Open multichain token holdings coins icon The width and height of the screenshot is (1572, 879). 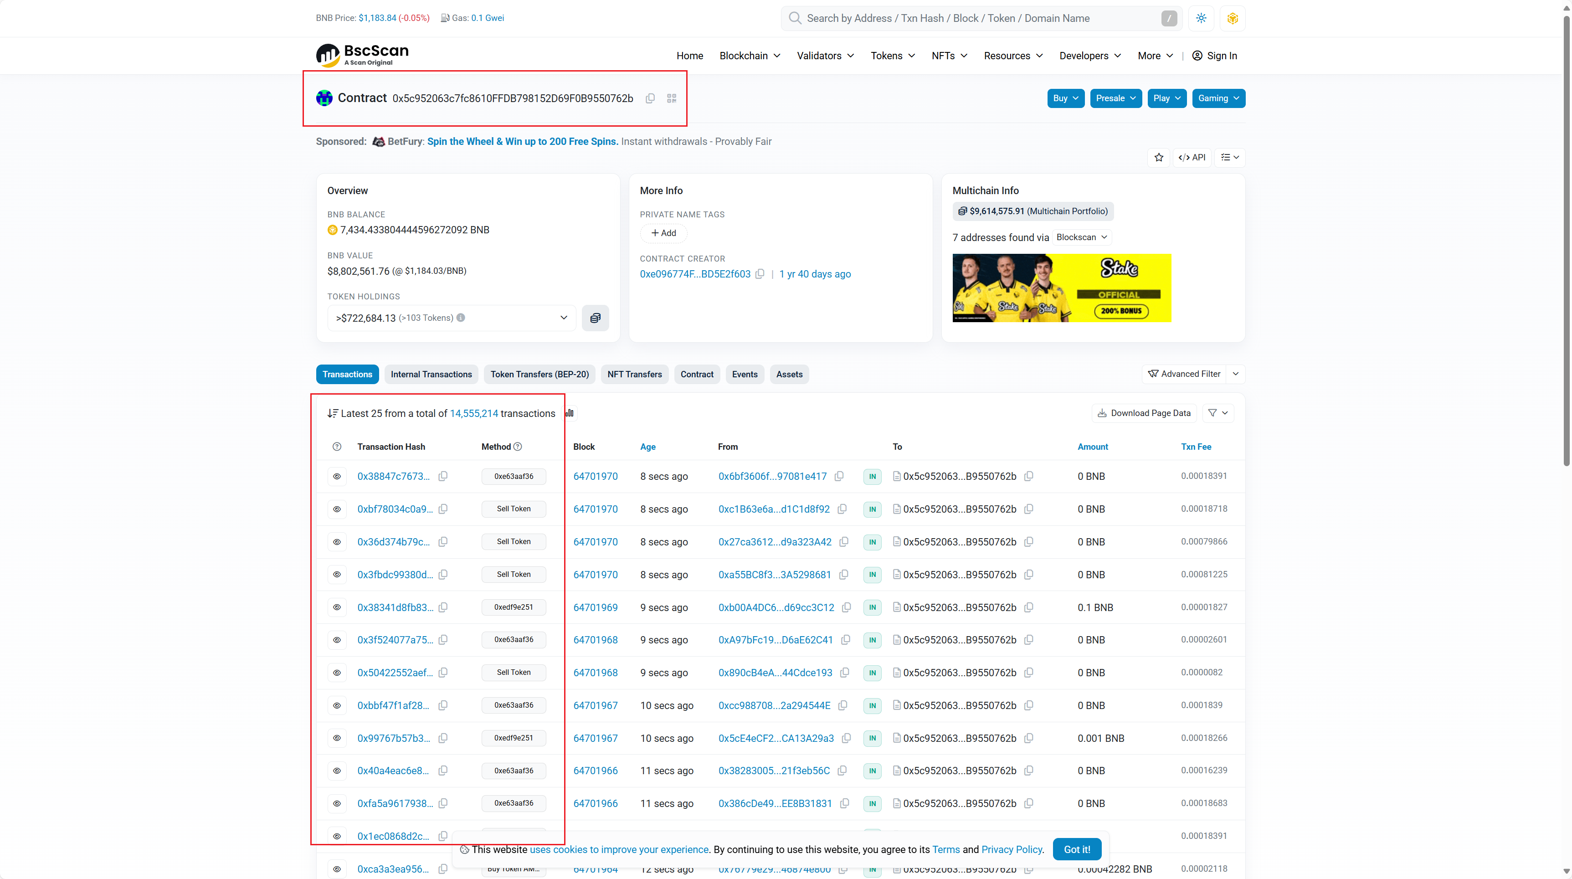click(x=595, y=318)
